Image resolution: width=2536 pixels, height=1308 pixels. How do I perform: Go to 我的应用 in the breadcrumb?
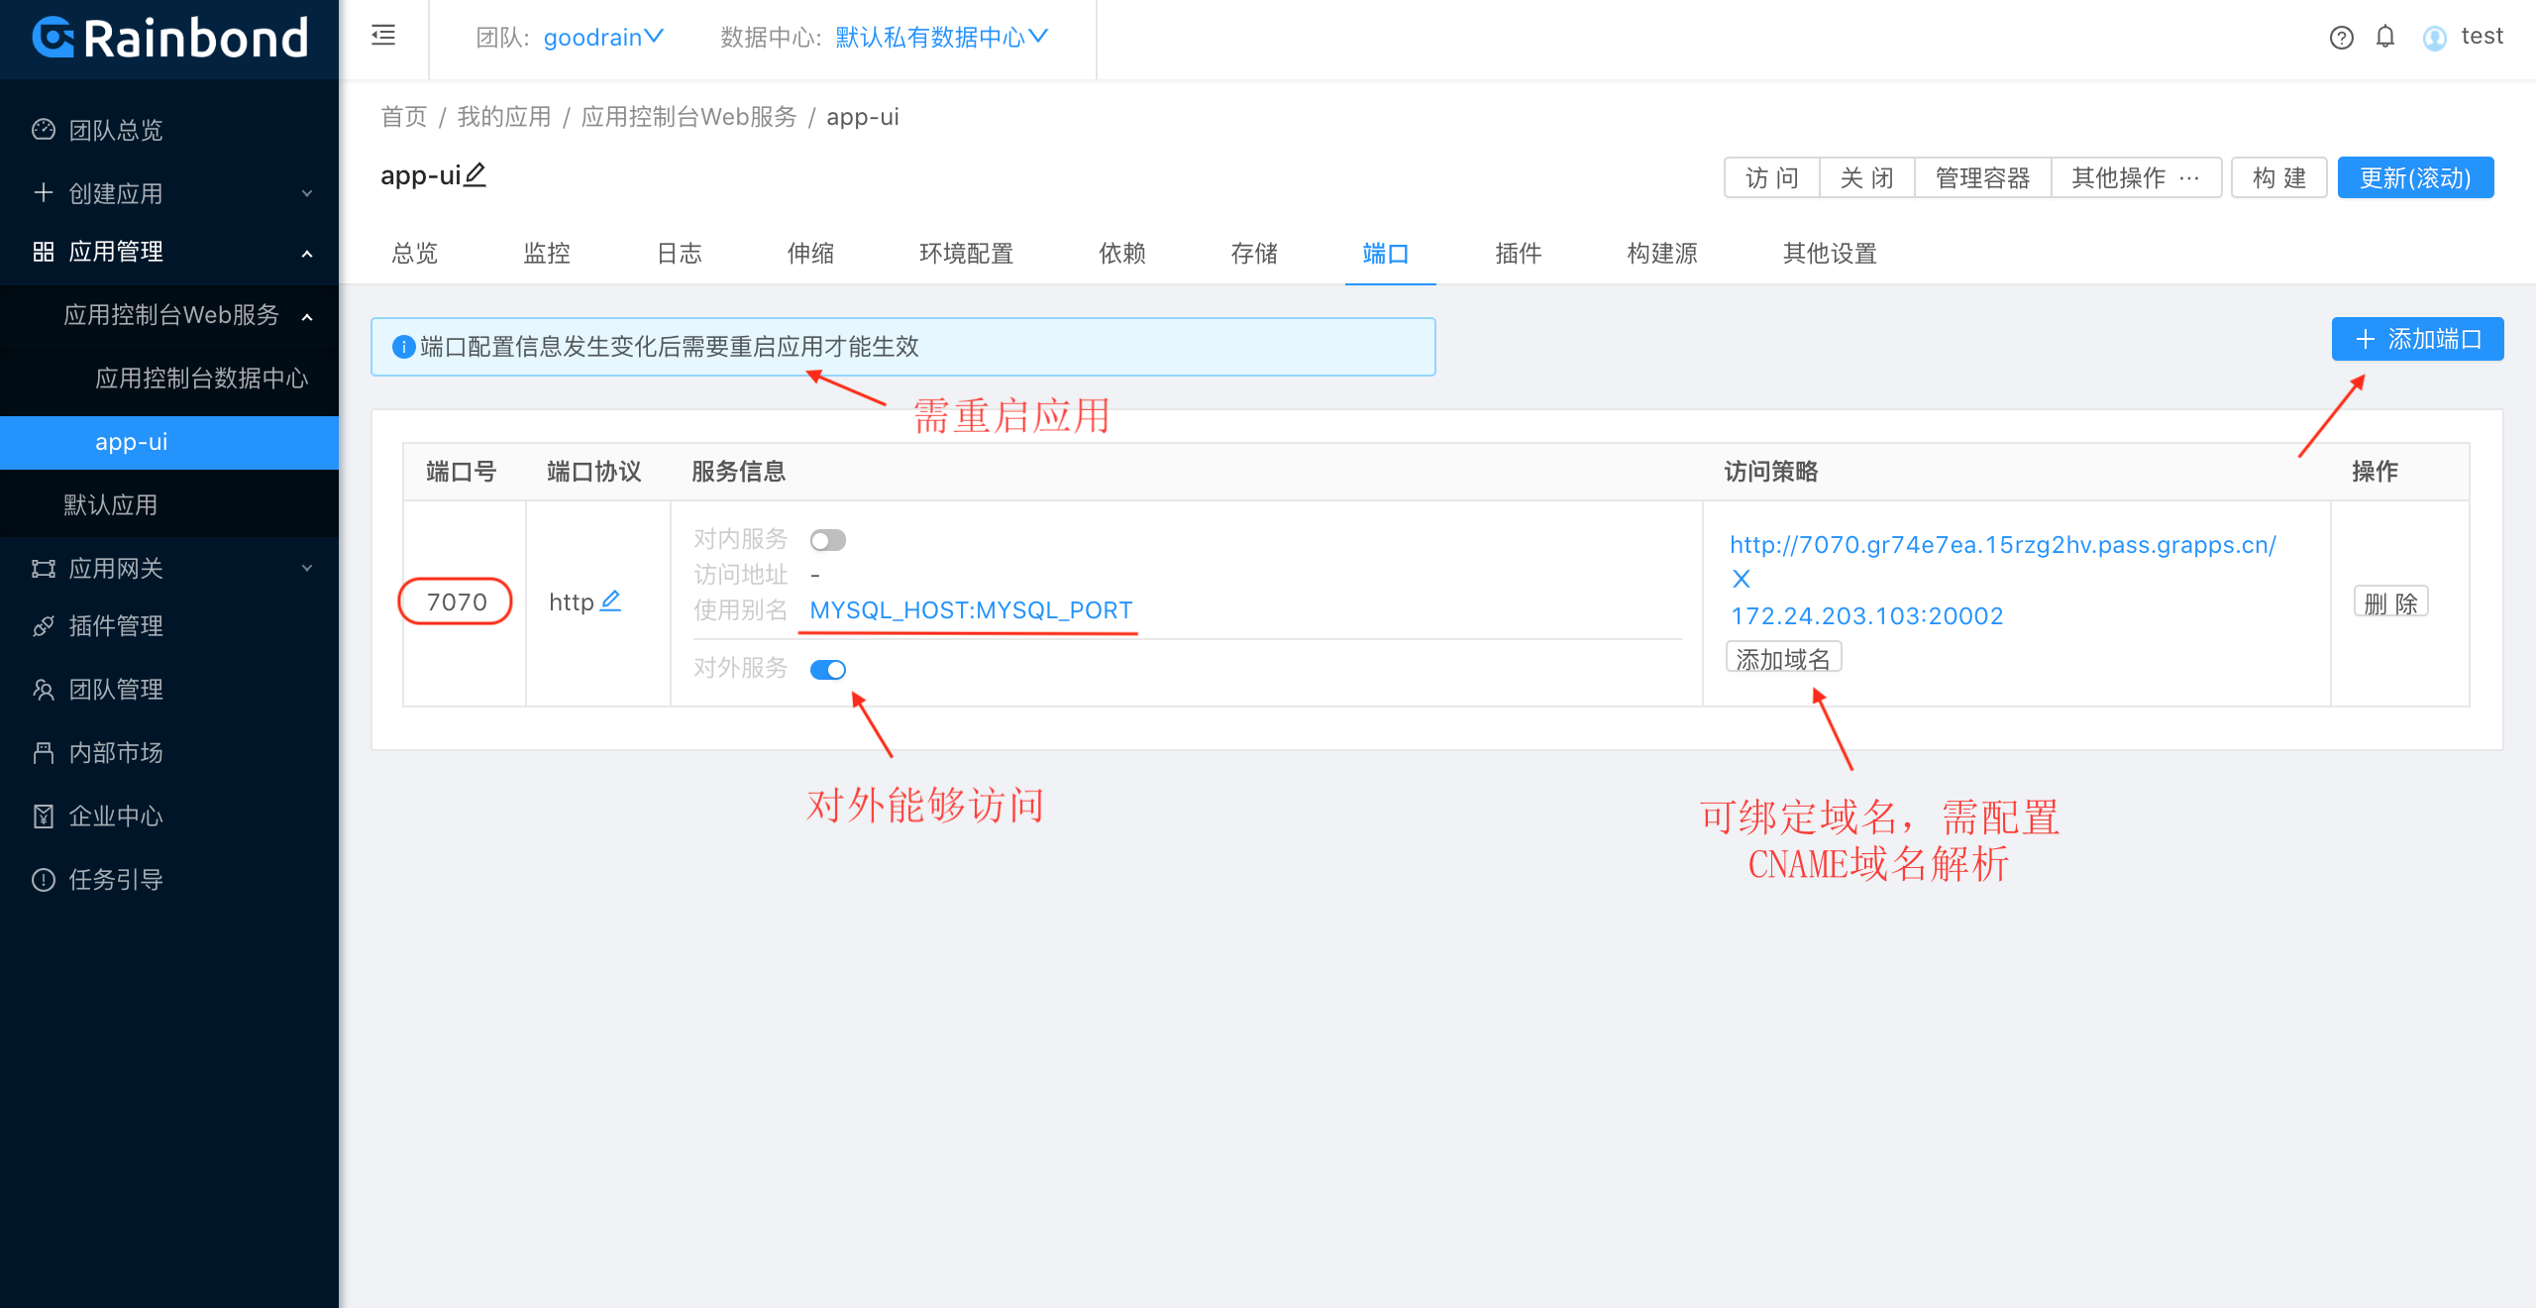click(x=503, y=117)
